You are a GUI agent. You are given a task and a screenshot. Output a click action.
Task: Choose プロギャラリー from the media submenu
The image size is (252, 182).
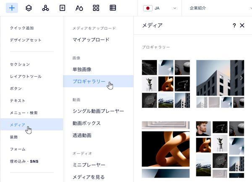click(89, 81)
